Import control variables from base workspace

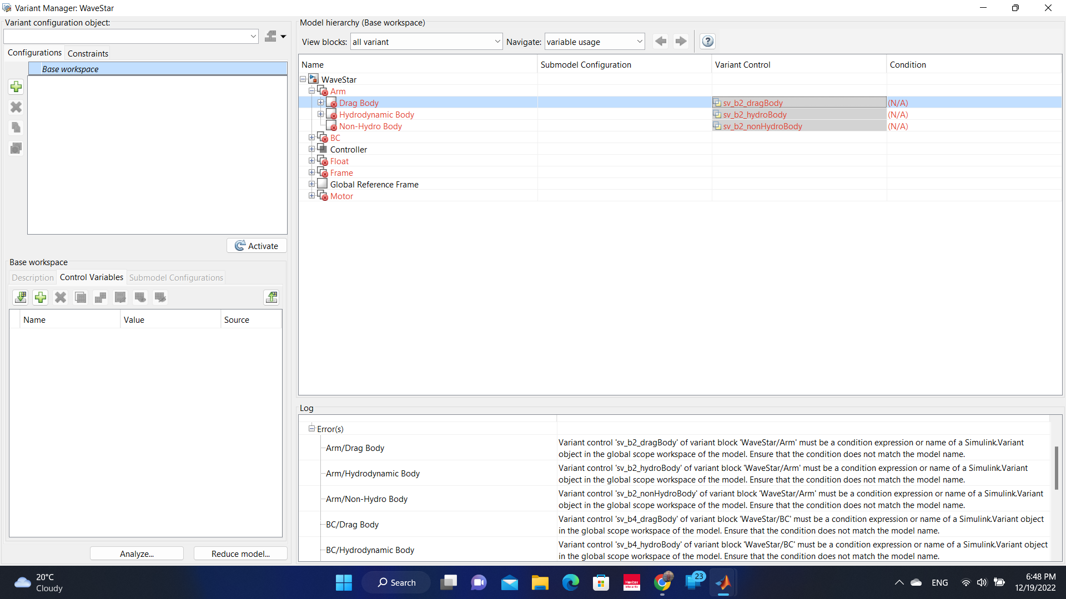coord(21,297)
